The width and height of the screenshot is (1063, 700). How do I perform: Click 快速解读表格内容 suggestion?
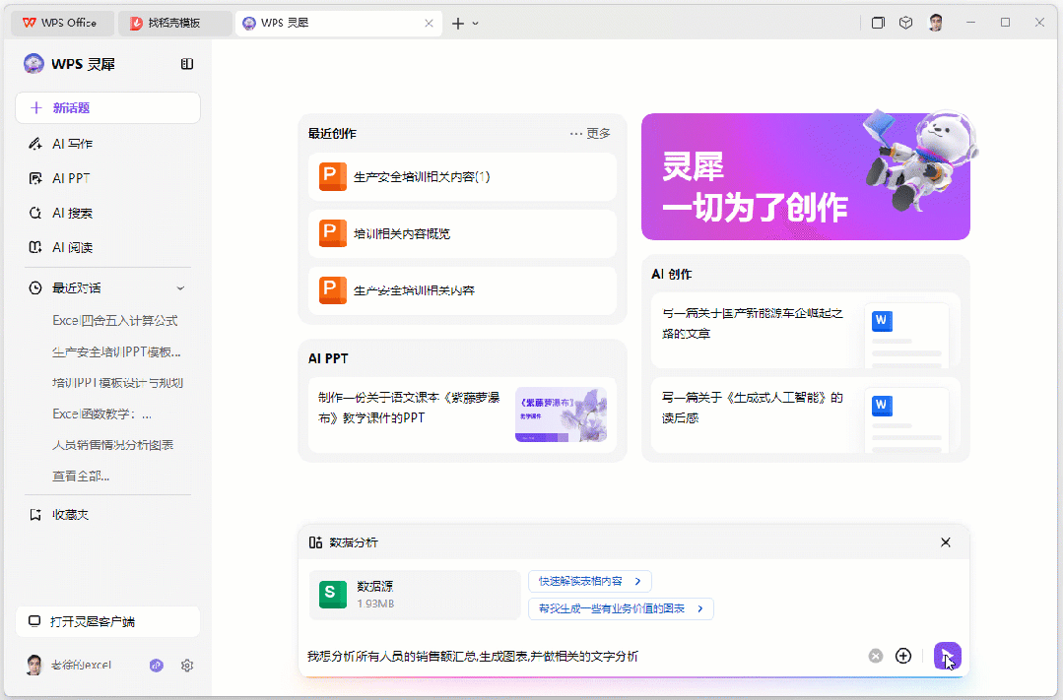590,582
